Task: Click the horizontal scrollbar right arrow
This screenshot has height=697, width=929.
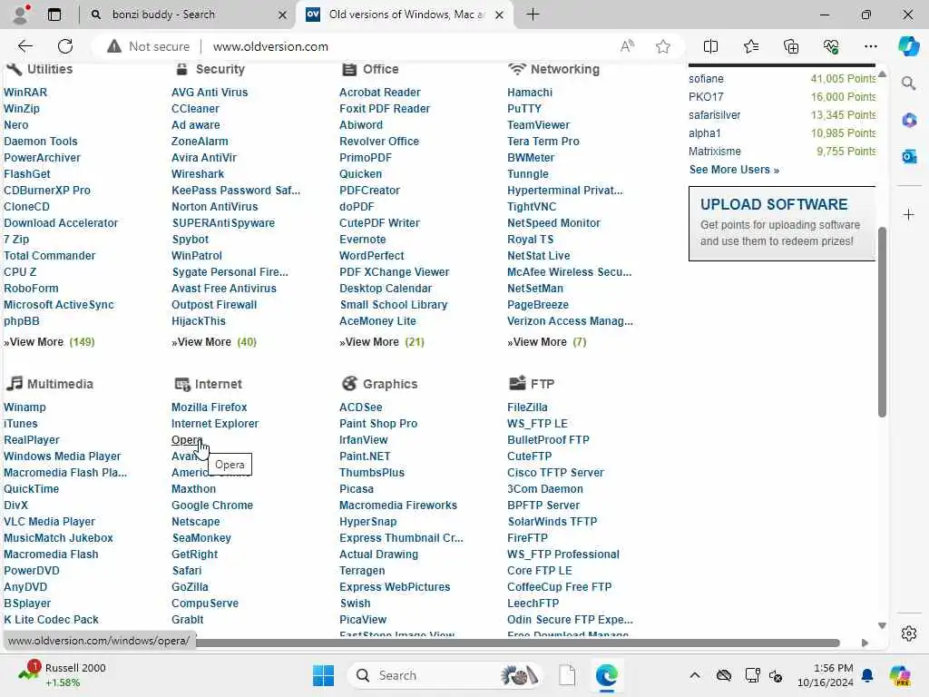Action: coord(865,643)
